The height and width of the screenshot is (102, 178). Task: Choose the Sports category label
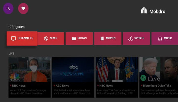(139, 38)
